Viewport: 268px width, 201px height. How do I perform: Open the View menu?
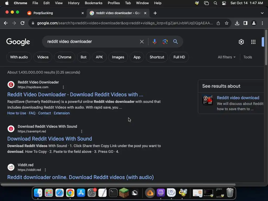[59, 3]
